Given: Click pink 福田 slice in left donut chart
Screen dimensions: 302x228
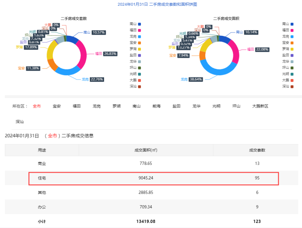Looking at the screenshot, I should coord(83,53).
